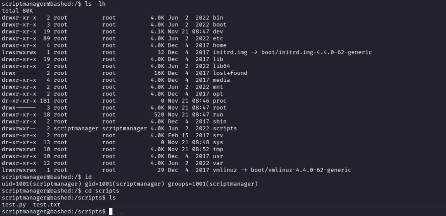
Task: Click the home directory name
Action: pos(220,45)
